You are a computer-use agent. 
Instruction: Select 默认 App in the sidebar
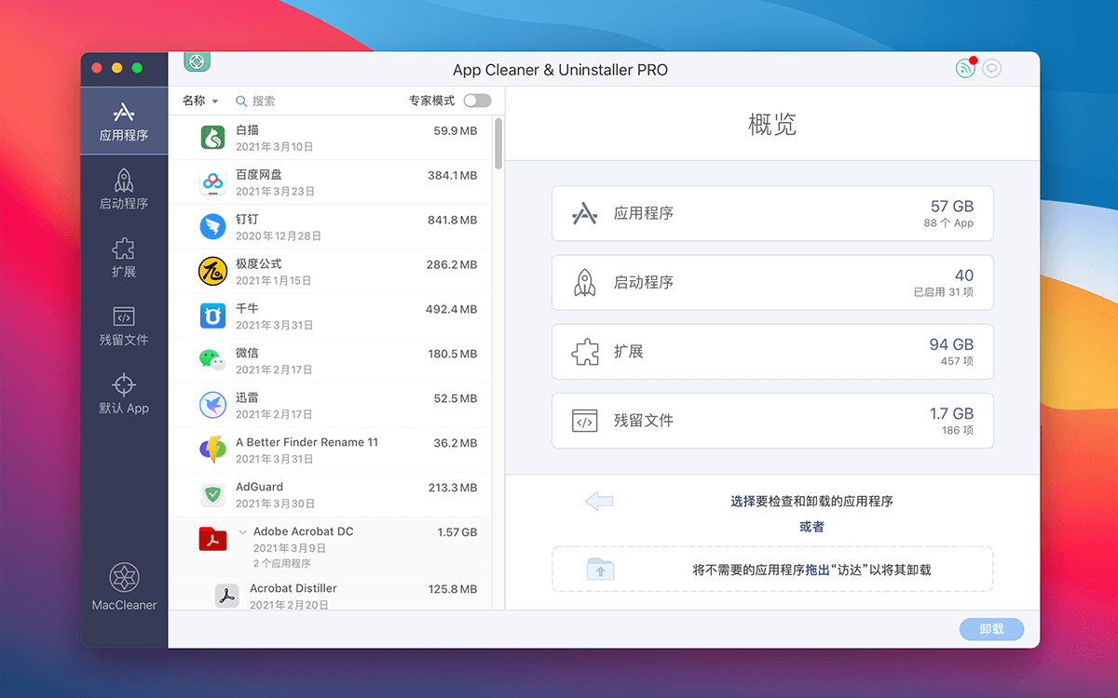pyautogui.click(x=124, y=394)
